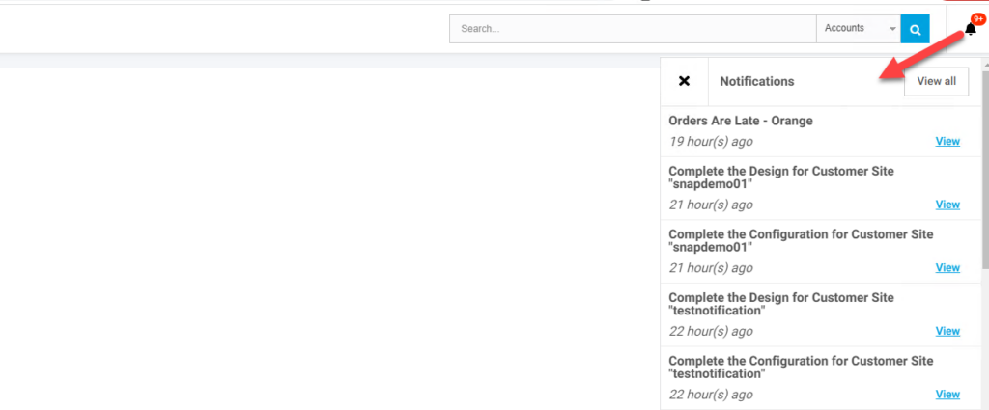Focus the Search input field
This screenshot has width=989, height=410.
point(633,29)
